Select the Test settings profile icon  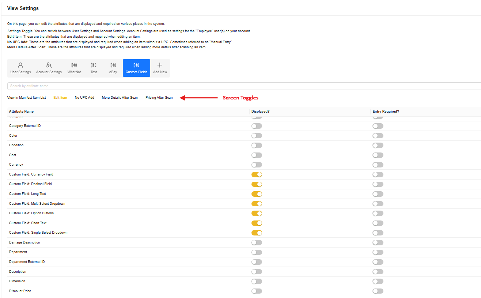click(x=94, y=68)
